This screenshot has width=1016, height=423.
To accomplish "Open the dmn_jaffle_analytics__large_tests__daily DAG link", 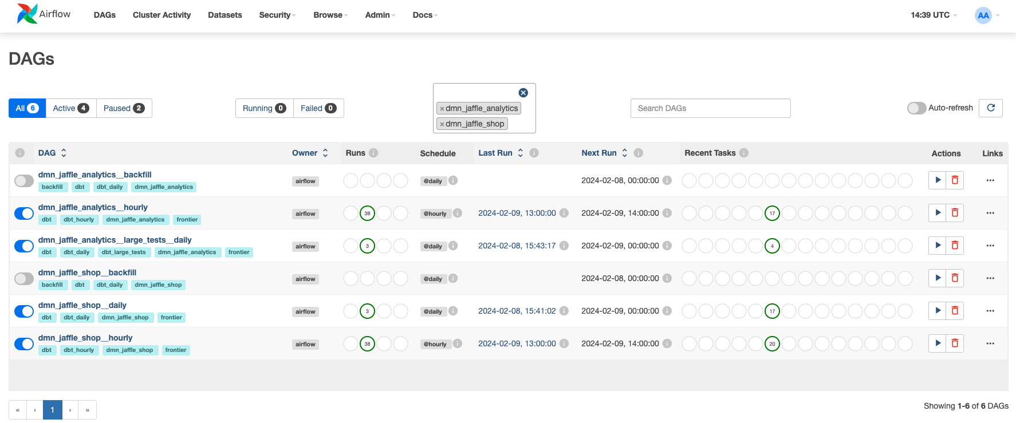I will click(x=115, y=240).
